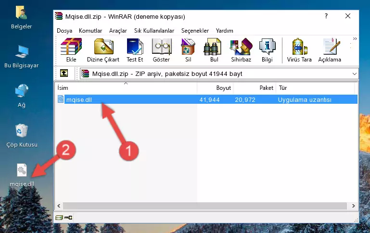Click the Uygulama uzantısı type cell

pos(305,99)
